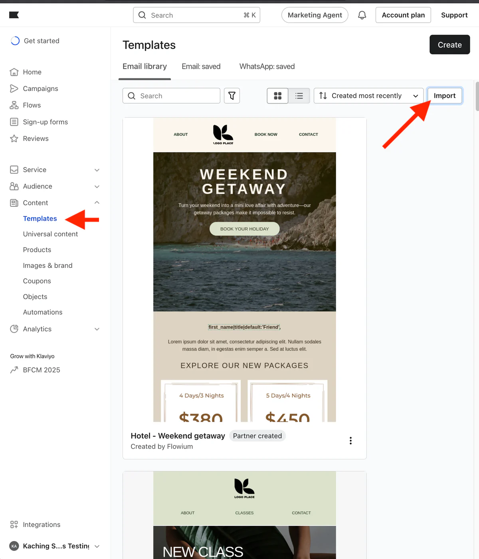The height and width of the screenshot is (559, 479).
Task: Click the KA account avatar
Action: coord(14,546)
